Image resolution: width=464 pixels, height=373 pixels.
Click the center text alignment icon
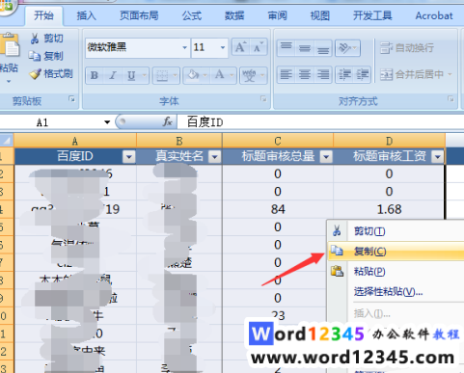coord(305,75)
